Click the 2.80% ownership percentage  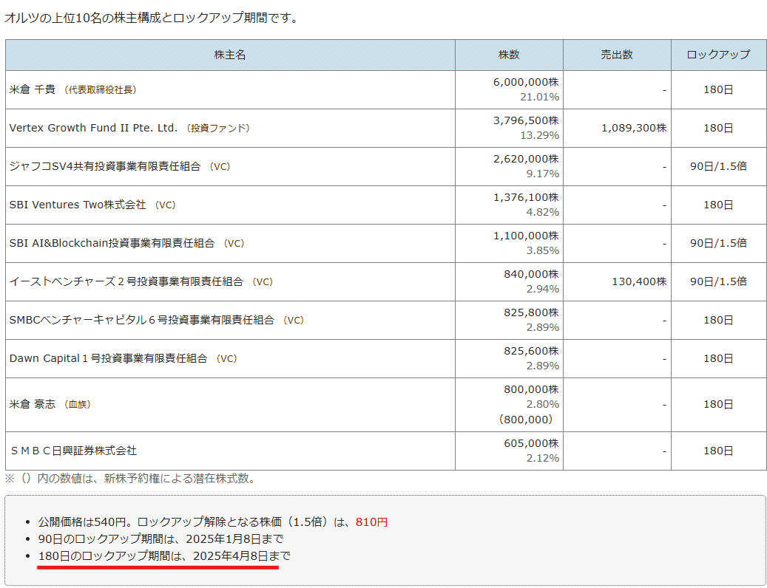click(x=542, y=404)
